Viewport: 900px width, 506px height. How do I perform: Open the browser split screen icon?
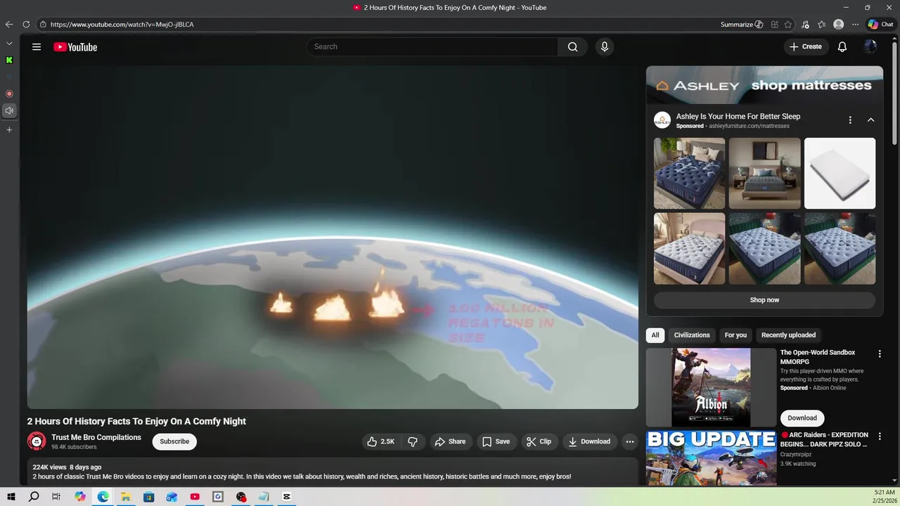point(774,25)
